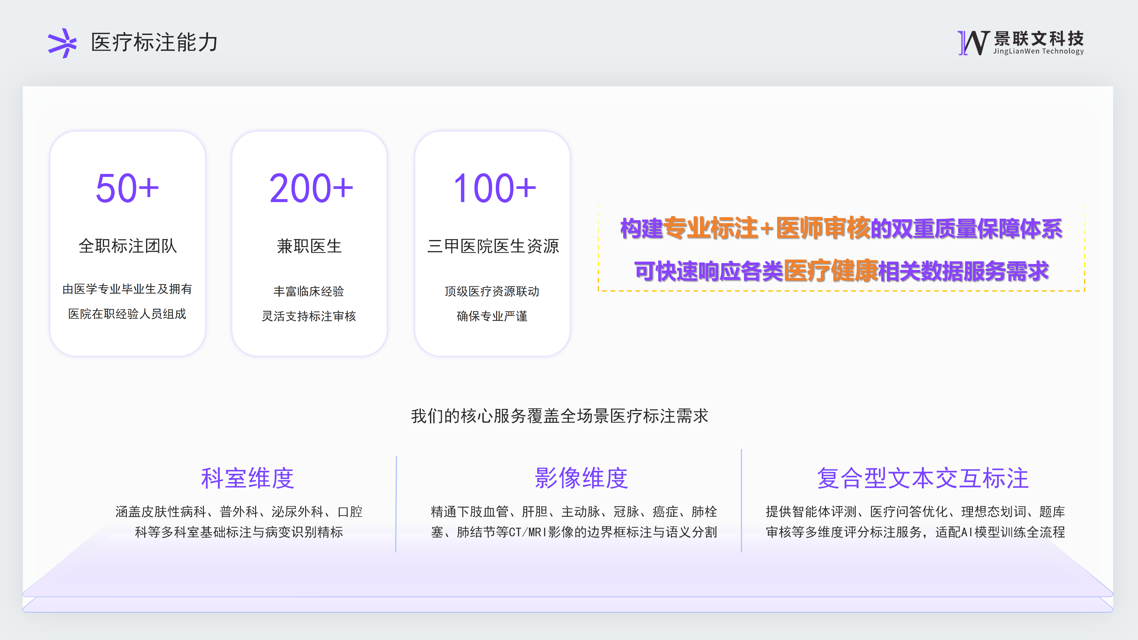The height and width of the screenshot is (640, 1138).
Task: Click the line starting 提供智能体评测
Action: click(915, 511)
